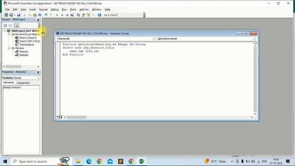Switch to the Alphabetic properties tab
The width and height of the screenshot is (295, 166).
(9, 83)
